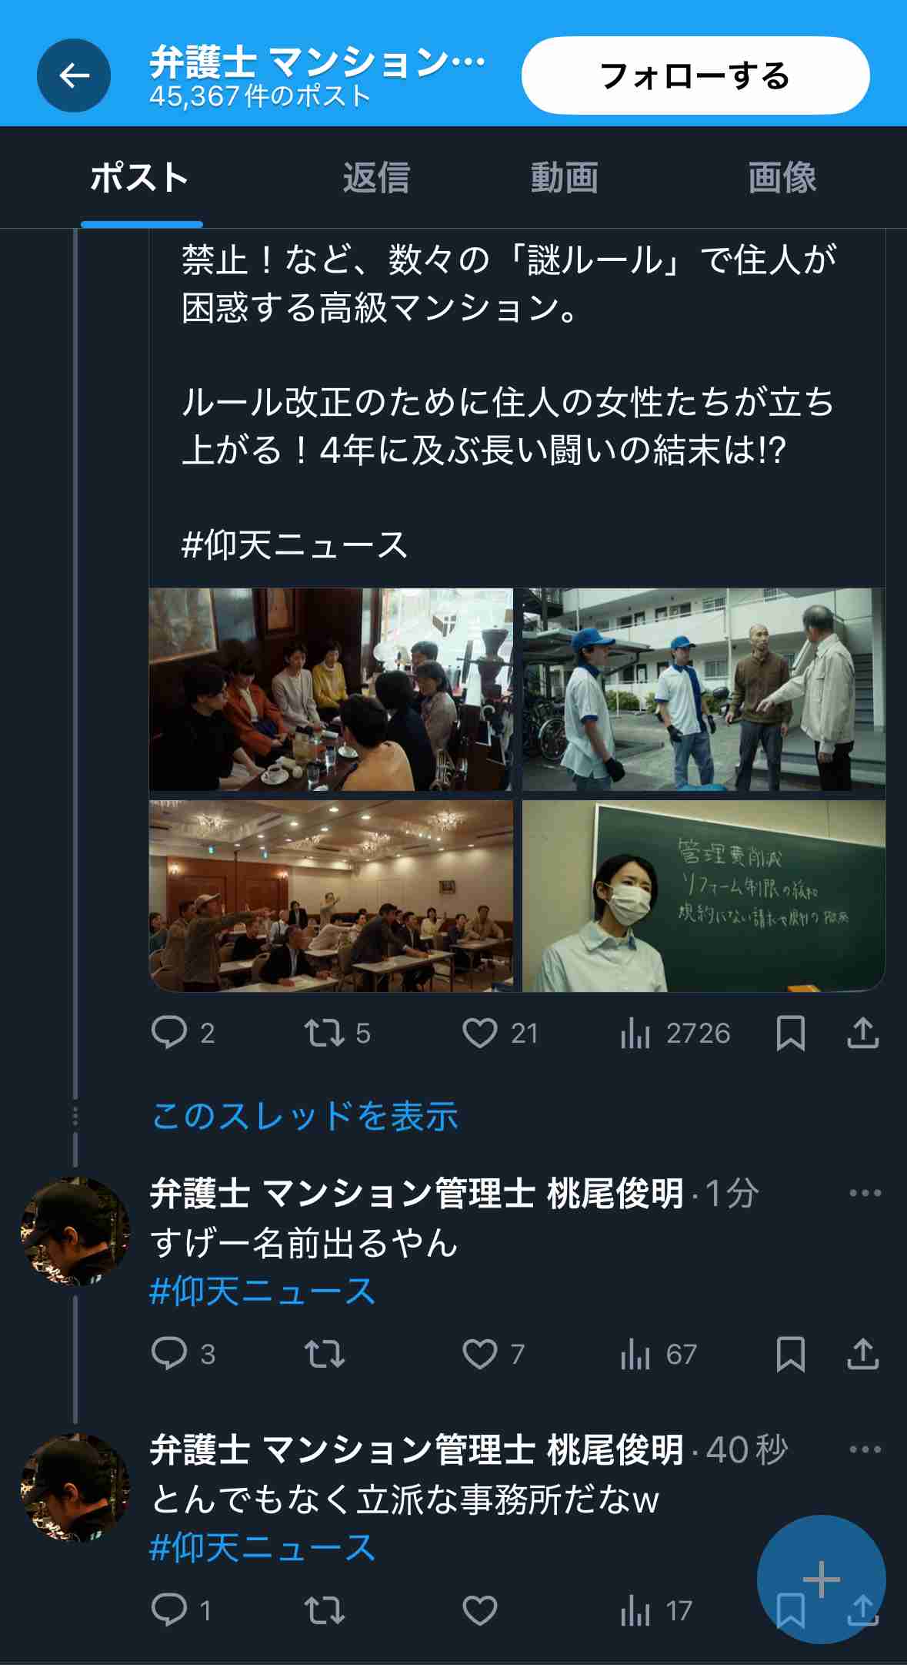907x1665 pixels.
Task: Expand thread via このスレッドを表示
Action: pyautogui.click(x=305, y=1116)
